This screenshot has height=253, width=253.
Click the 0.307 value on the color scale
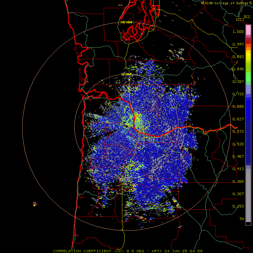click(238, 194)
